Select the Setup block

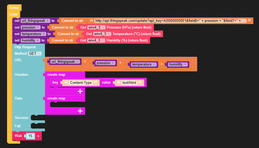[x=14, y=8]
